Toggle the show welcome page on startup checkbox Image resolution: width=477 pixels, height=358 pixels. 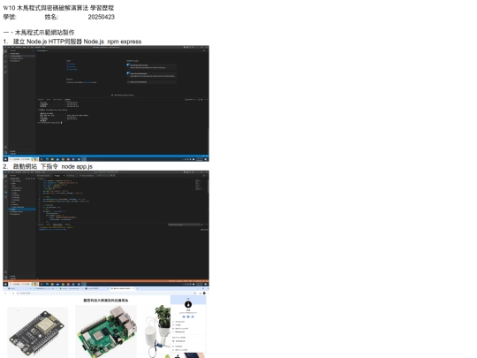tap(112, 95)
